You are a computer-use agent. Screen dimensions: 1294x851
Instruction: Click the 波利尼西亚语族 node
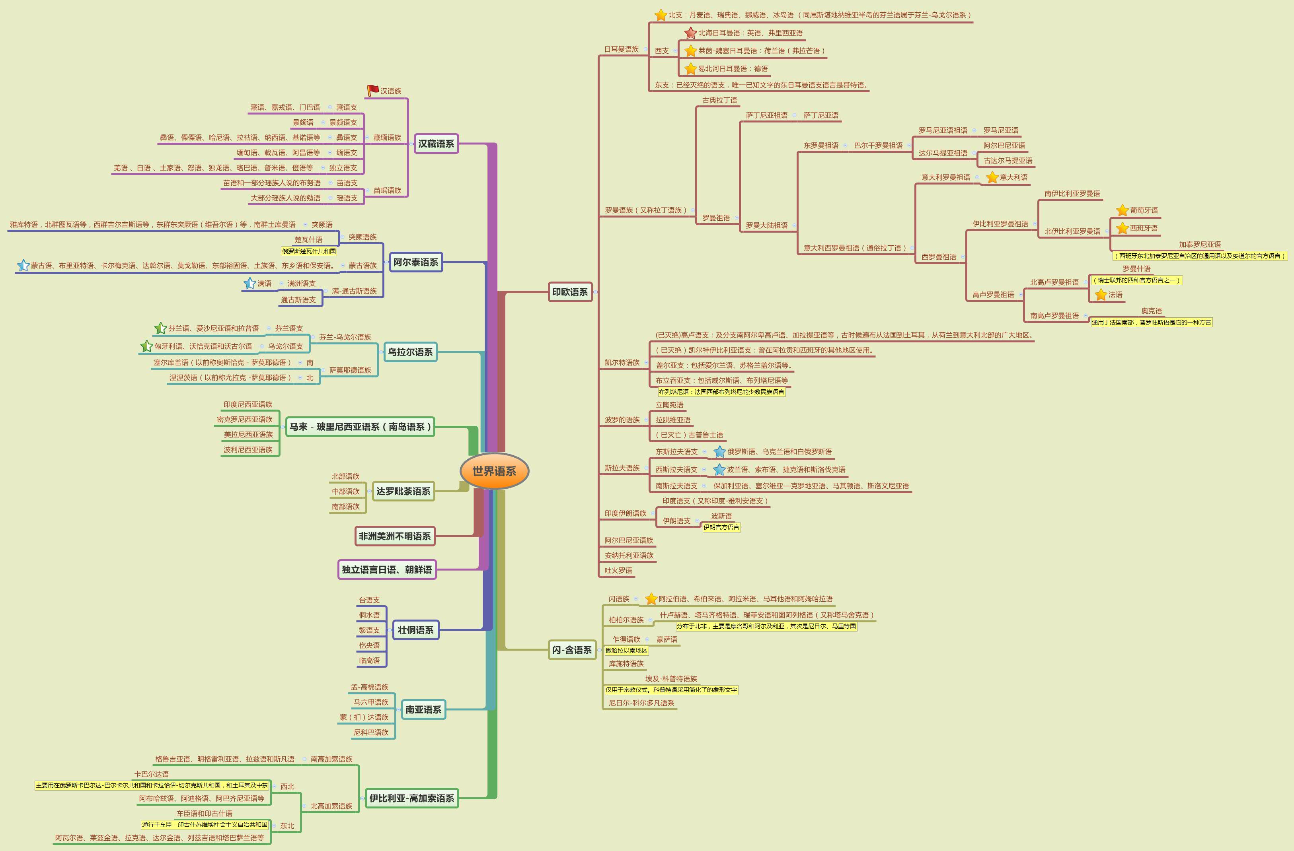248,449
